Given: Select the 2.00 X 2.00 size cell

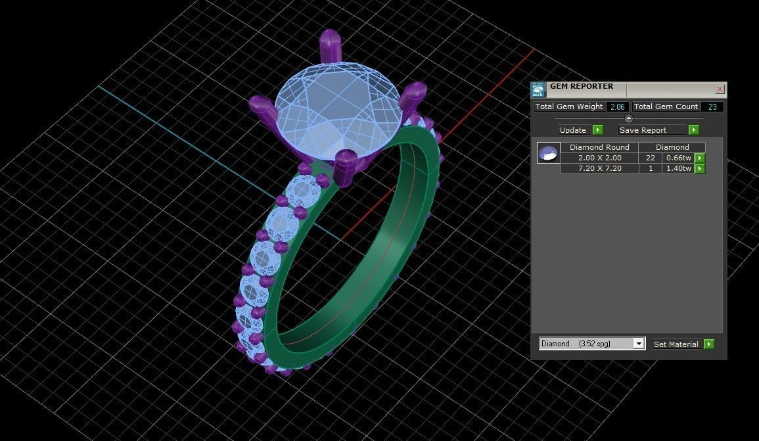Looking at the screenshot, I should tap(599, 158).
